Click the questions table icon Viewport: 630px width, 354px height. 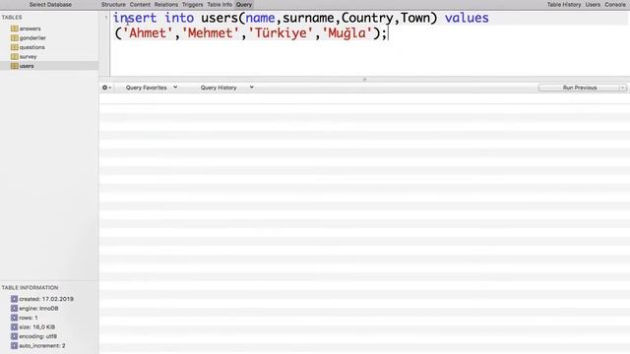[x=15, y=47]
